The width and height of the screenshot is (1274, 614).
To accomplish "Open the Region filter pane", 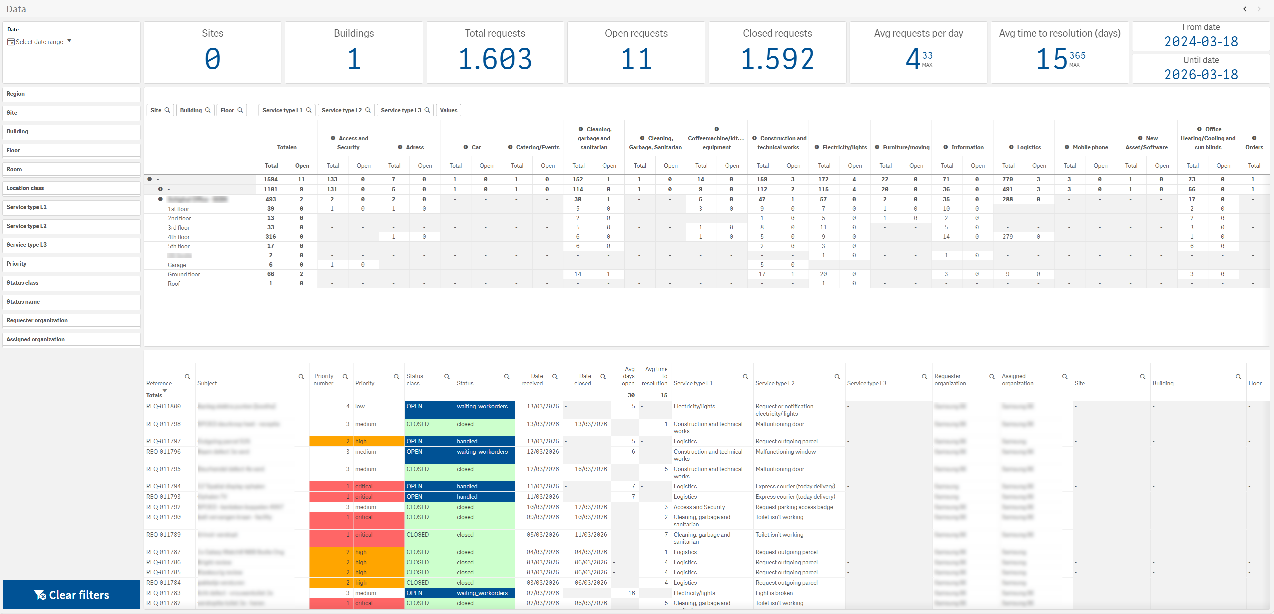I will tap(71, 94).
